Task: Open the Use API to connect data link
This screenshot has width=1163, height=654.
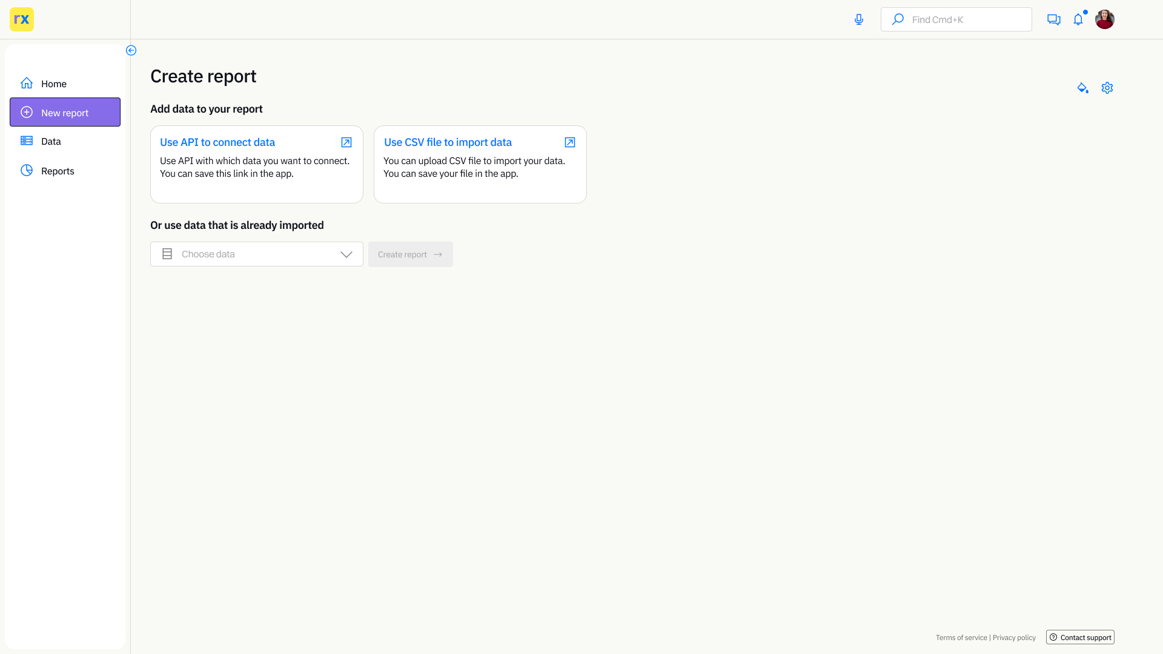Action: point(217,142)
